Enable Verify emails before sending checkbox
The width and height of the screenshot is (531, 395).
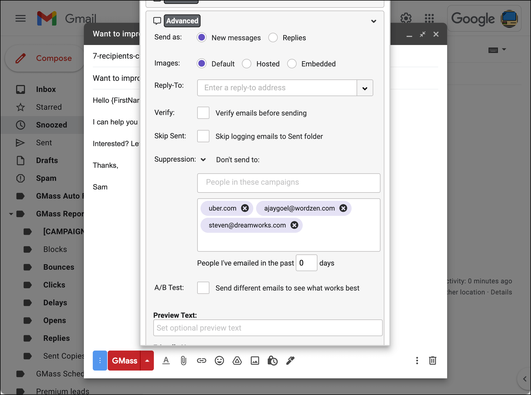(x=203, y=113)
